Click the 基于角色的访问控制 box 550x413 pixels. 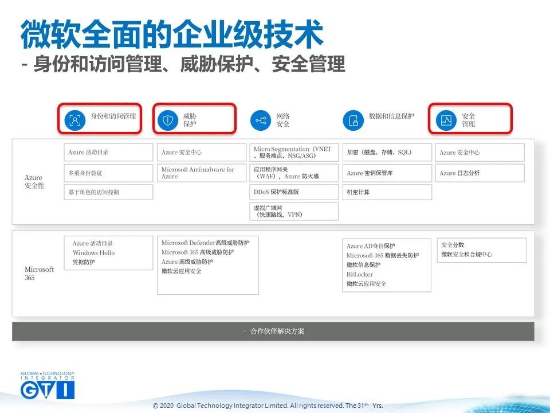108,192
